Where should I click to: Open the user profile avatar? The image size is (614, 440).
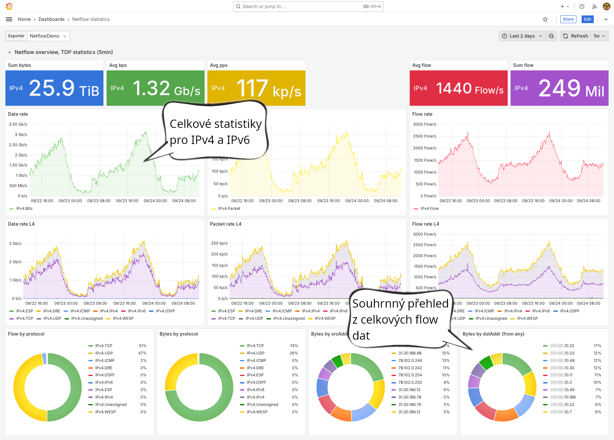(606, 6)
